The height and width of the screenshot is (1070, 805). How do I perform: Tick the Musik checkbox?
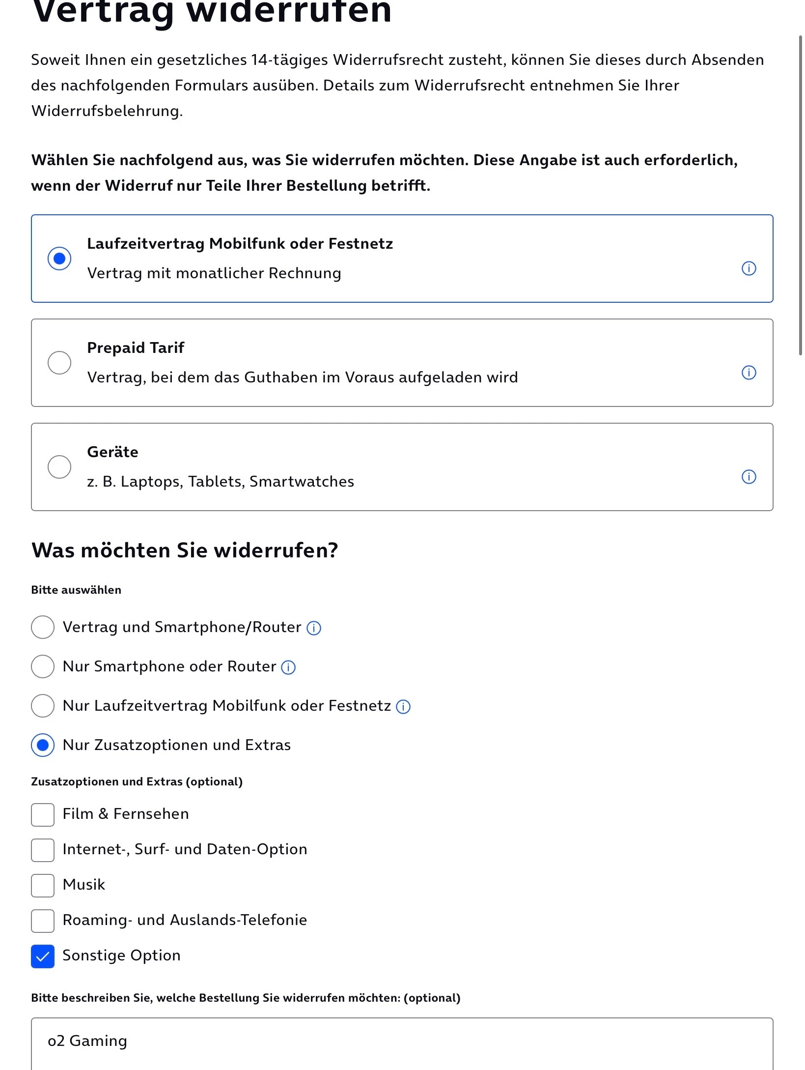[43, 886]
